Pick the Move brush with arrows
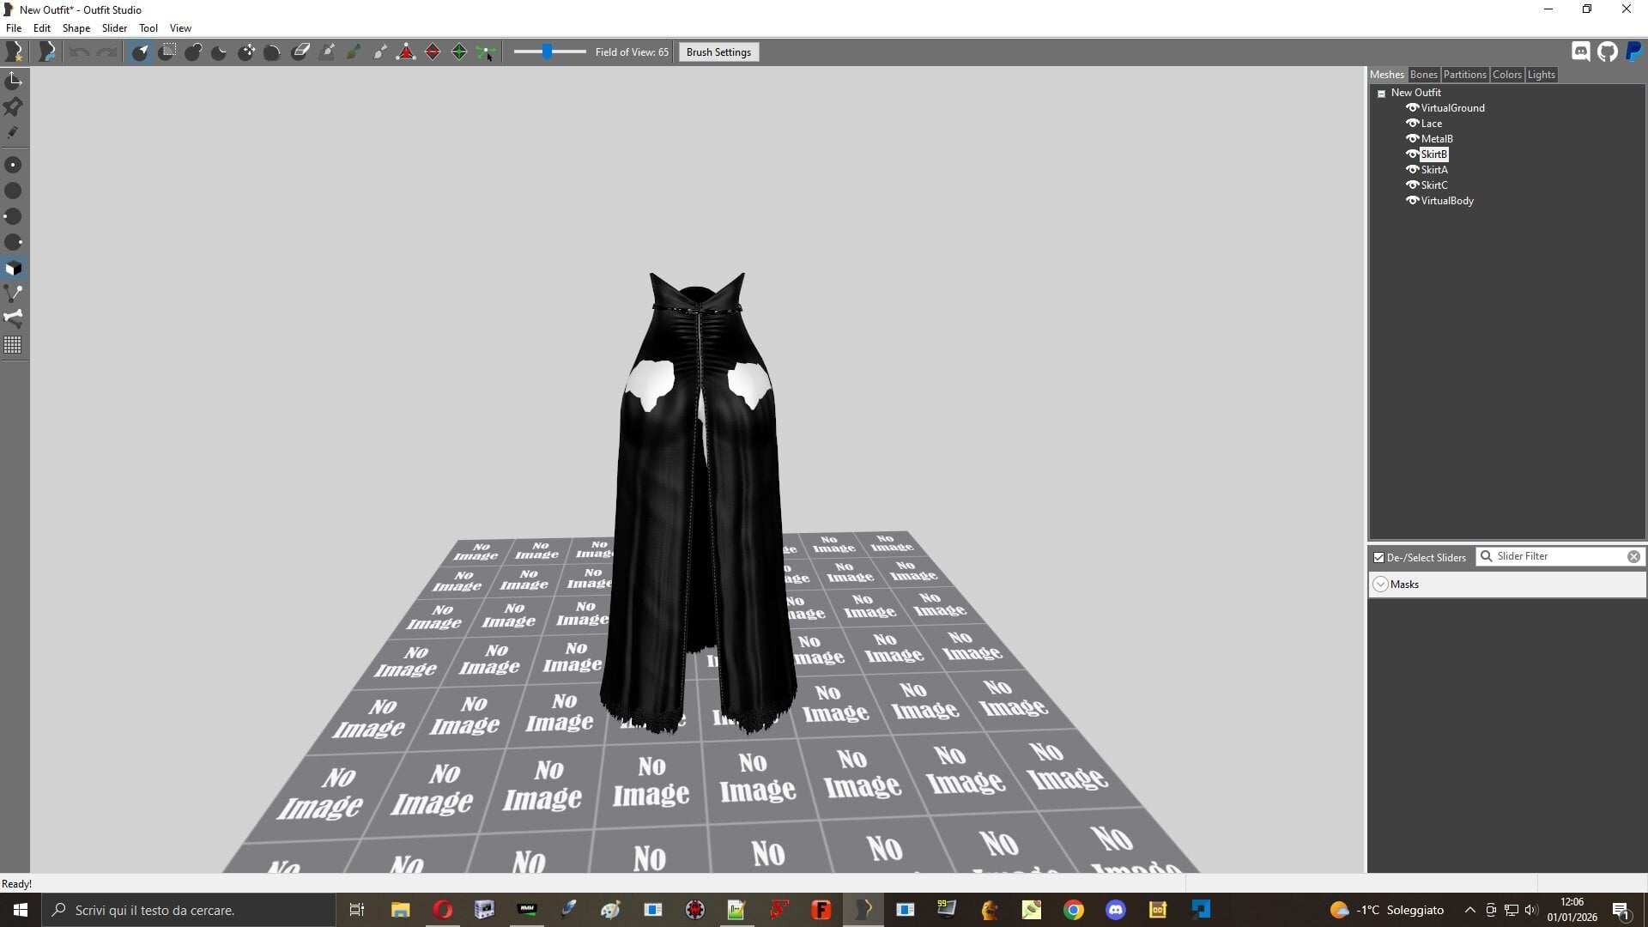The image size is (1648, 927). pos(246,52)
